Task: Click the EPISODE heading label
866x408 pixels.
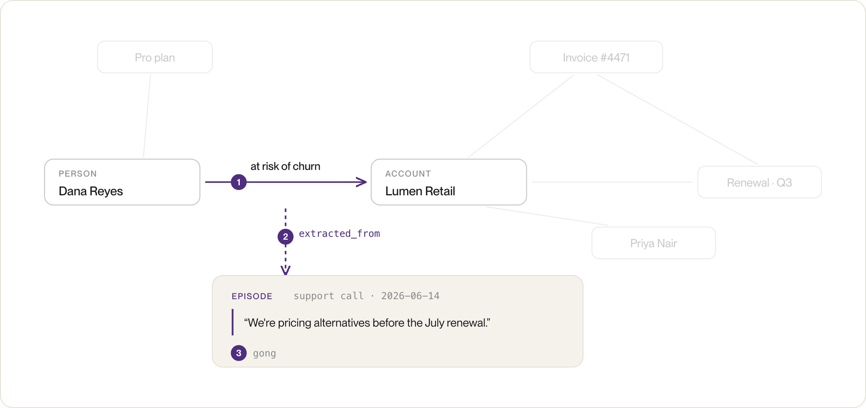Action: 252,296
